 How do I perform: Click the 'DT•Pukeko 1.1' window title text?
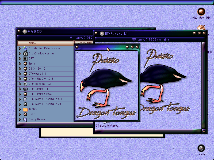coord(116,34)
